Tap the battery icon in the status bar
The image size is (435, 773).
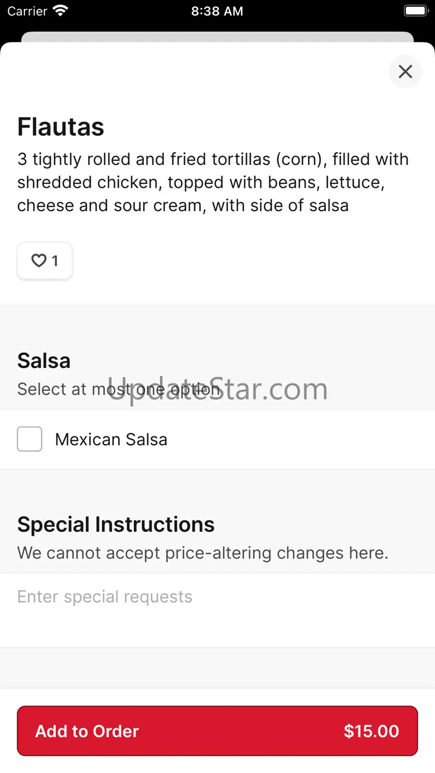[415, 11]
